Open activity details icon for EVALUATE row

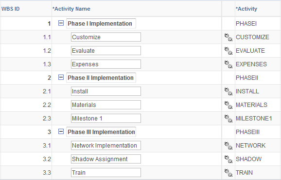coord(228,51)
